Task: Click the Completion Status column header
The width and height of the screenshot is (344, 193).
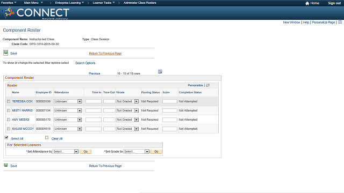Action: coord(190,92)
